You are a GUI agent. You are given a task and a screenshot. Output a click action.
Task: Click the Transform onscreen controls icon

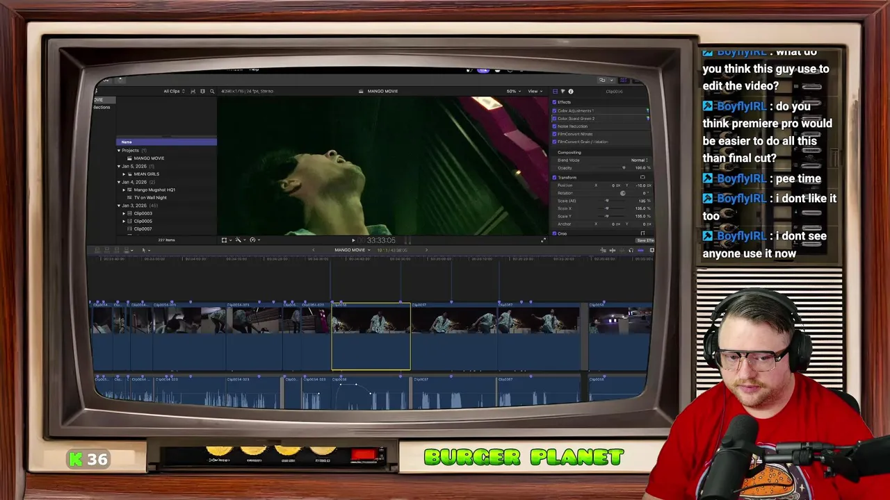[642, 177]
